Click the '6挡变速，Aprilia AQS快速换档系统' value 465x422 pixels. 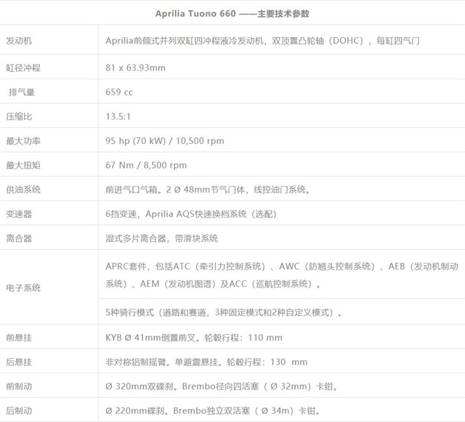pyautogui.click(x=191, y=214)
